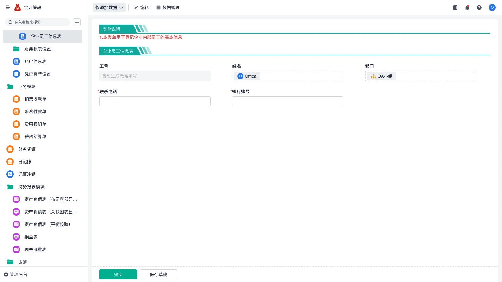The image size is (502, 282).
Task: Click the 财务凭证 icon in the sidebar
Action: tap(10, 149)
